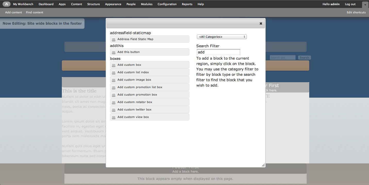
Task: Open the All Categories dropdown
Action: tap(222, 37)
